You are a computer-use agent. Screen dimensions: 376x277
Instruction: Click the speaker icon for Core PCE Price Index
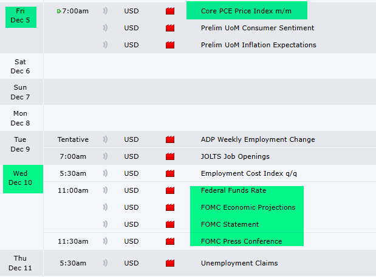click(x=105, y=11)
